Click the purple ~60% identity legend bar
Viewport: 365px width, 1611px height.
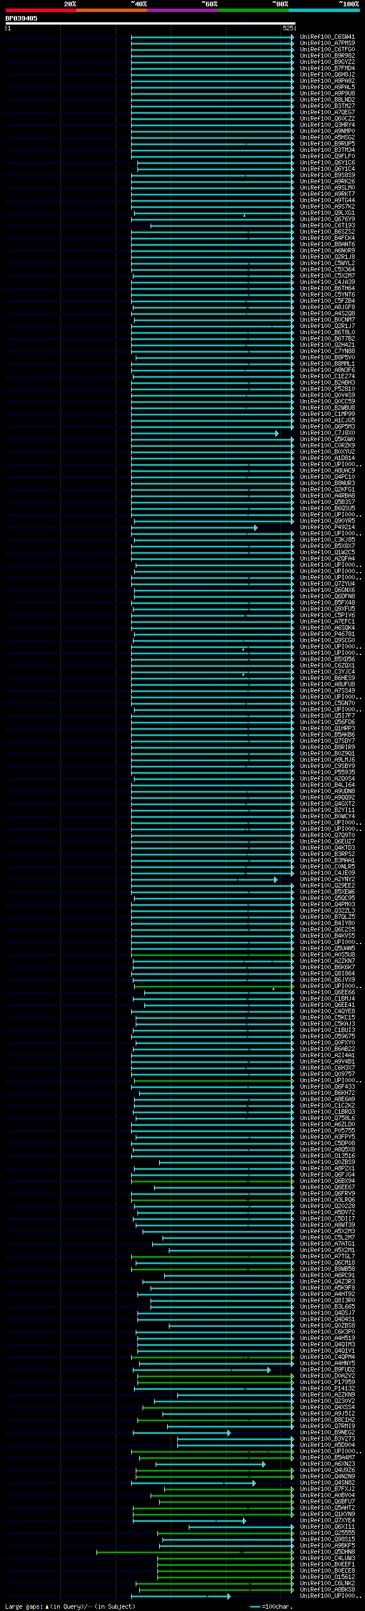click(182, 10)
